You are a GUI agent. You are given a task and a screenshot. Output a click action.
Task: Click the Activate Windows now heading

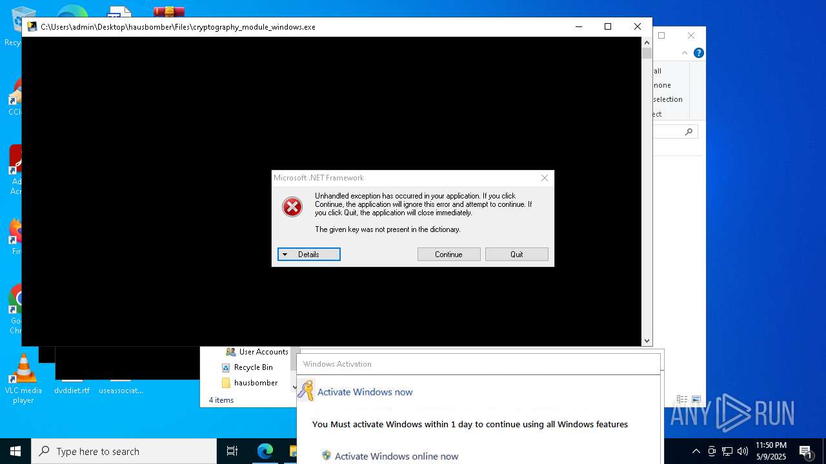(365, 392)
